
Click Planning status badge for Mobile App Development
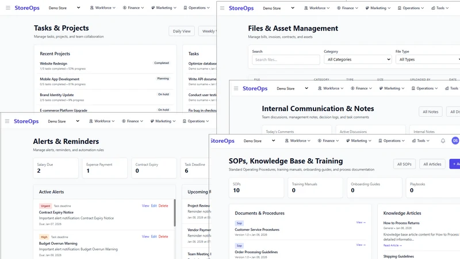pyautogui.click(x=163, y=79)
